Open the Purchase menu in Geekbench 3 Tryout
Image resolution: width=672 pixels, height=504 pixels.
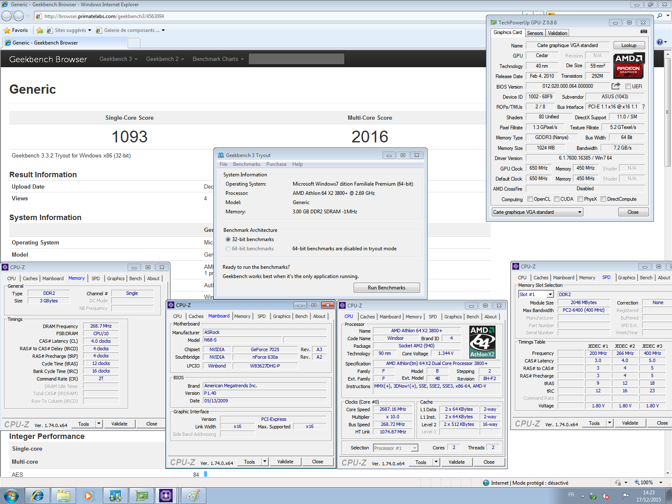pyautogui.click(x=276, y=164)
